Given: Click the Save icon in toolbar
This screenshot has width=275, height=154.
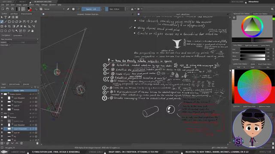Looking at the screenshot, I should click(x=12, y=9).
